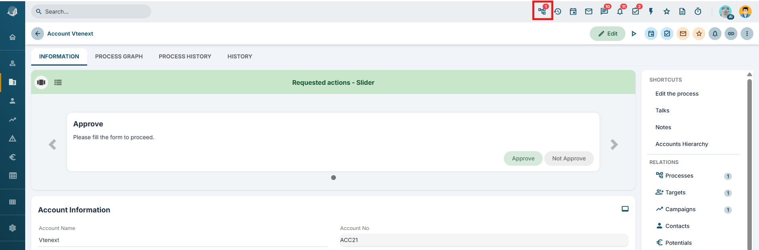Screen dimensions: 759x250
Task: Open the processes icon in top bar
Action: click(542, 11)
